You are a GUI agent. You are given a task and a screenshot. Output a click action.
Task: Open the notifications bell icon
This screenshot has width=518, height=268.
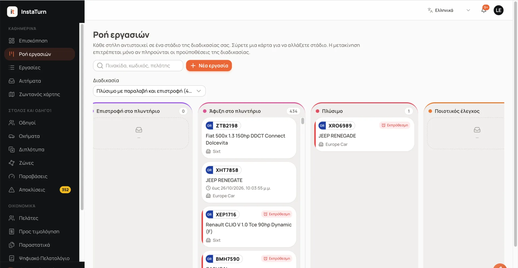tap(484, 10)
